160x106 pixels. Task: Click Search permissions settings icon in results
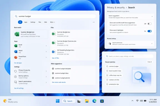pos(15,82)
